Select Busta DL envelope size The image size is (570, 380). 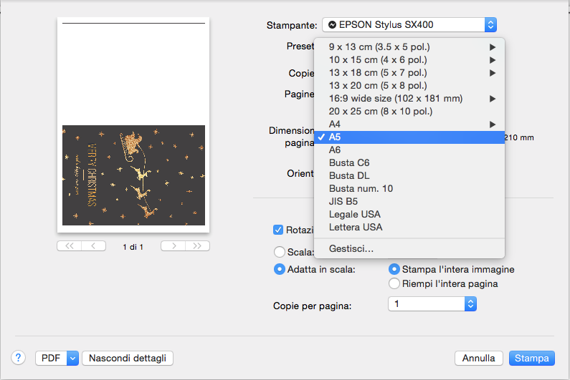tap(409, 175)
